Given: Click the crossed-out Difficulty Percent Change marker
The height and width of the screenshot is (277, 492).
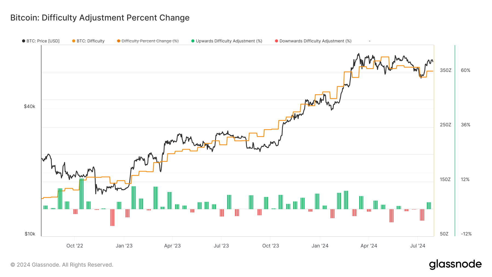Looking at the screenshot, I should (x=119, y=41).
